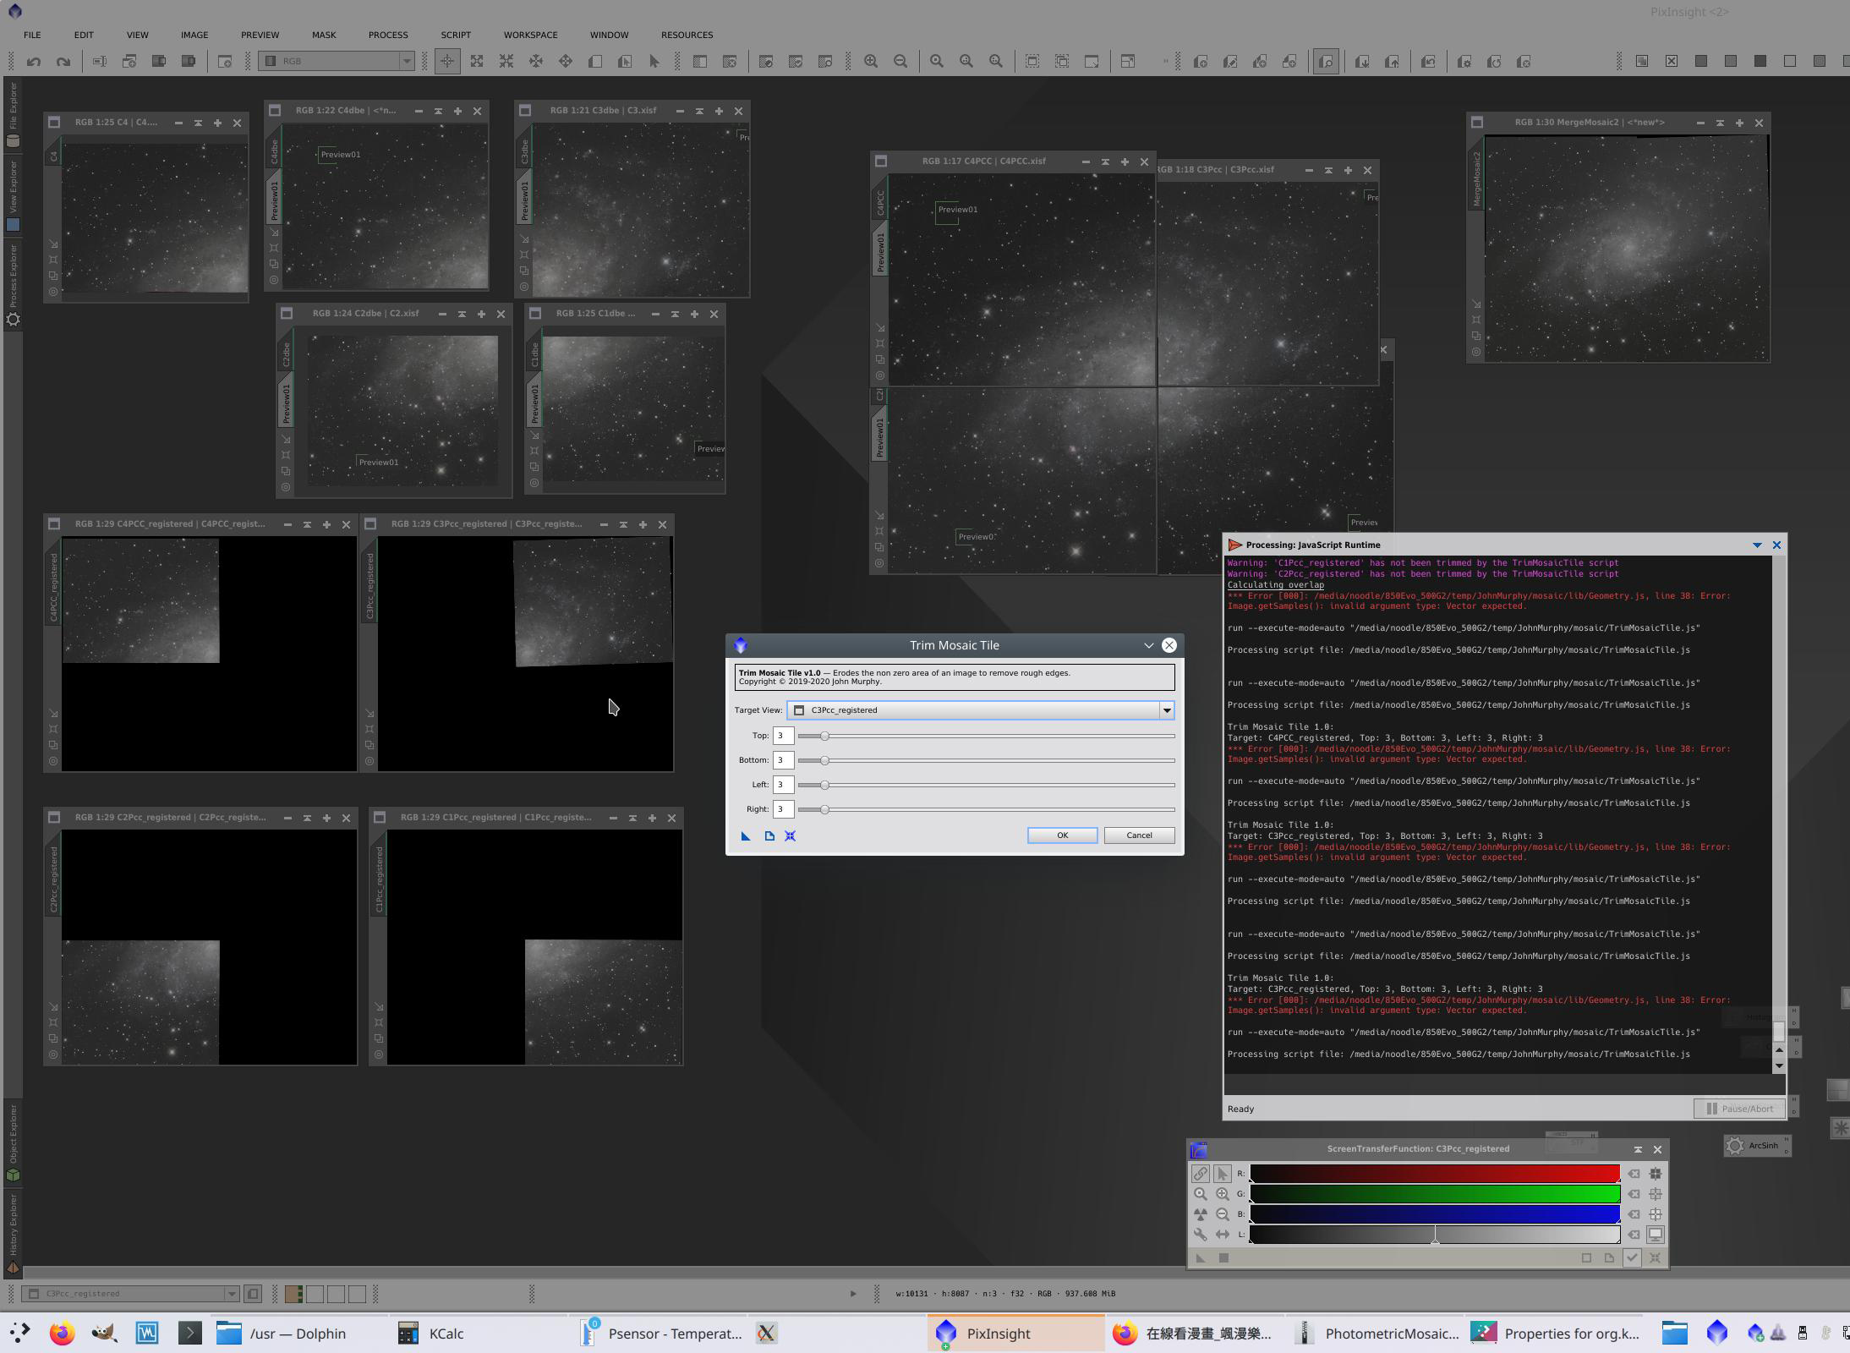Screen dimensions: 1850x1353
Task: Open Firefox from the taskbar
Action: coord(62,1334)
